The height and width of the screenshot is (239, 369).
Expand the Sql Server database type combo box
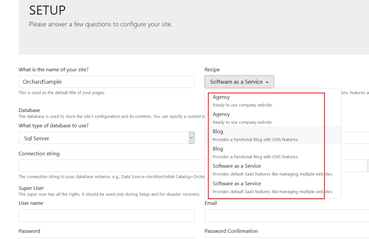tap(107, 138)
